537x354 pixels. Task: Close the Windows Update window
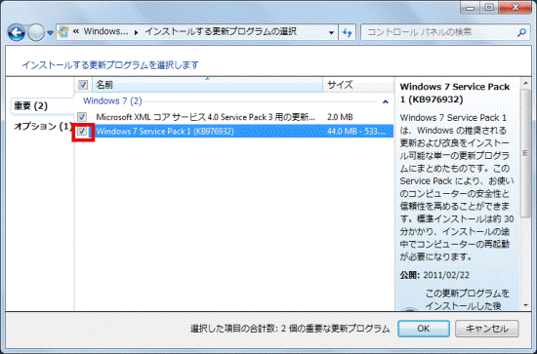pos(516,8)
